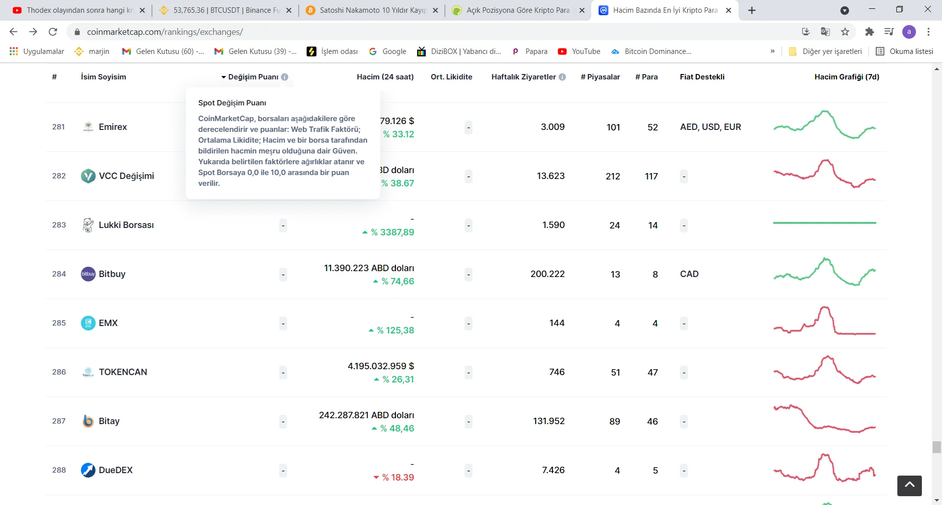The width and height of the screenshot is (942, 505).
Task: Click the install app icon in address bar
Action: tap(806, 32)
